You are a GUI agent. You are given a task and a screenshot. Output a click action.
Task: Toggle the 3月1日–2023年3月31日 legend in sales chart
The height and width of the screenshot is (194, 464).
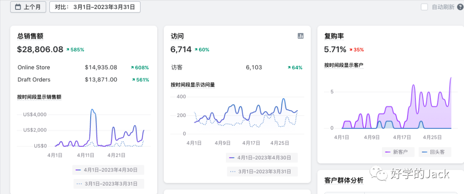click(109, 184)
